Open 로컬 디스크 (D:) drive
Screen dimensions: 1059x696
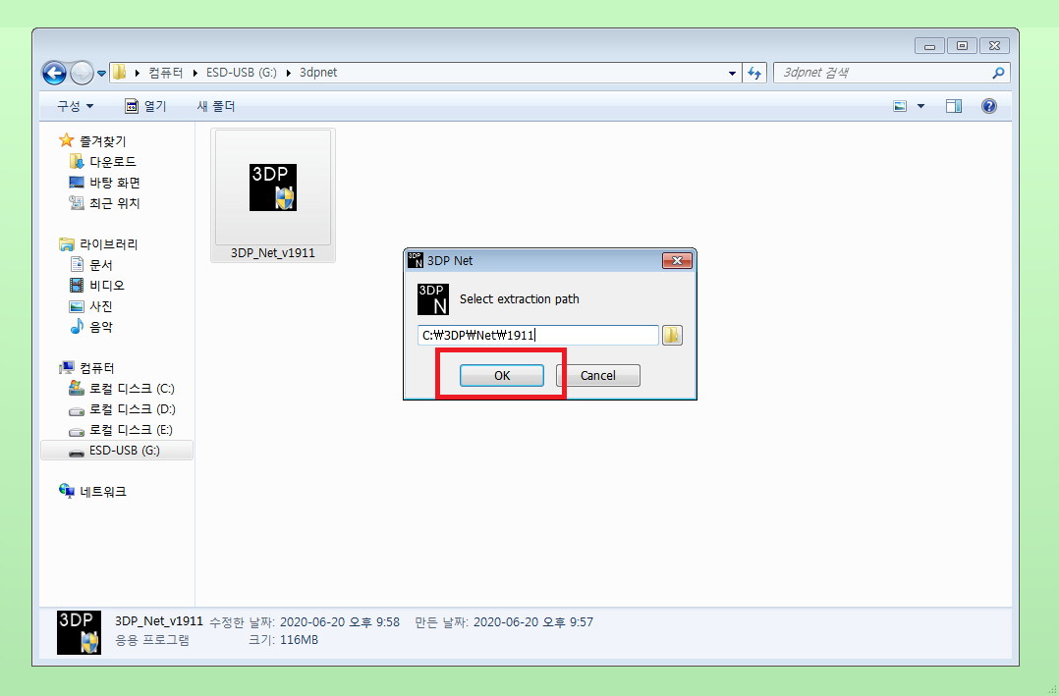coord(133,409)
